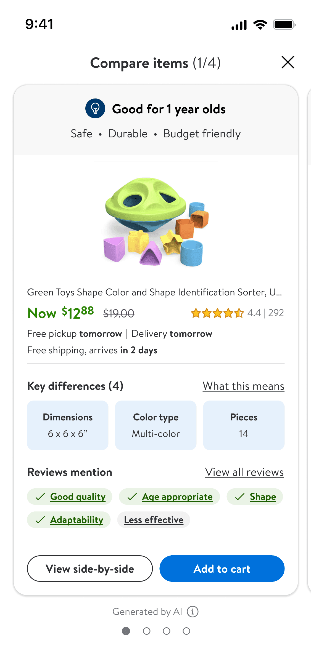Go to the third comparison page dot
This screenshot has width=311, height=672.
point(167,631)
